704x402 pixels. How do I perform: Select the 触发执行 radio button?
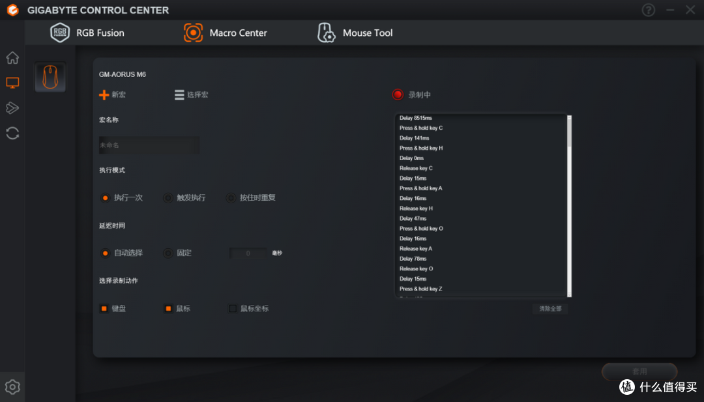point(168,198)
